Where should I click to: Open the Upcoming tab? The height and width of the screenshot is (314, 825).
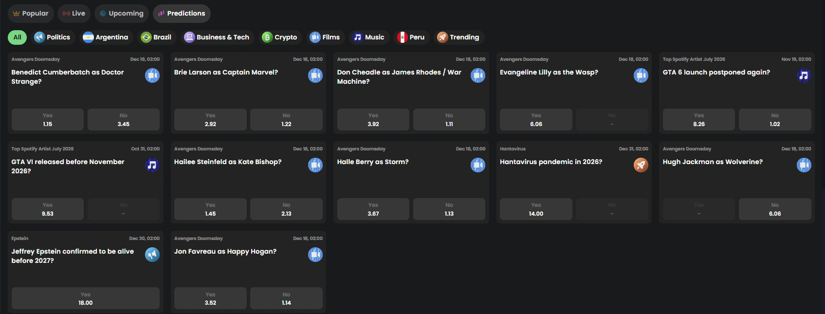122,13
